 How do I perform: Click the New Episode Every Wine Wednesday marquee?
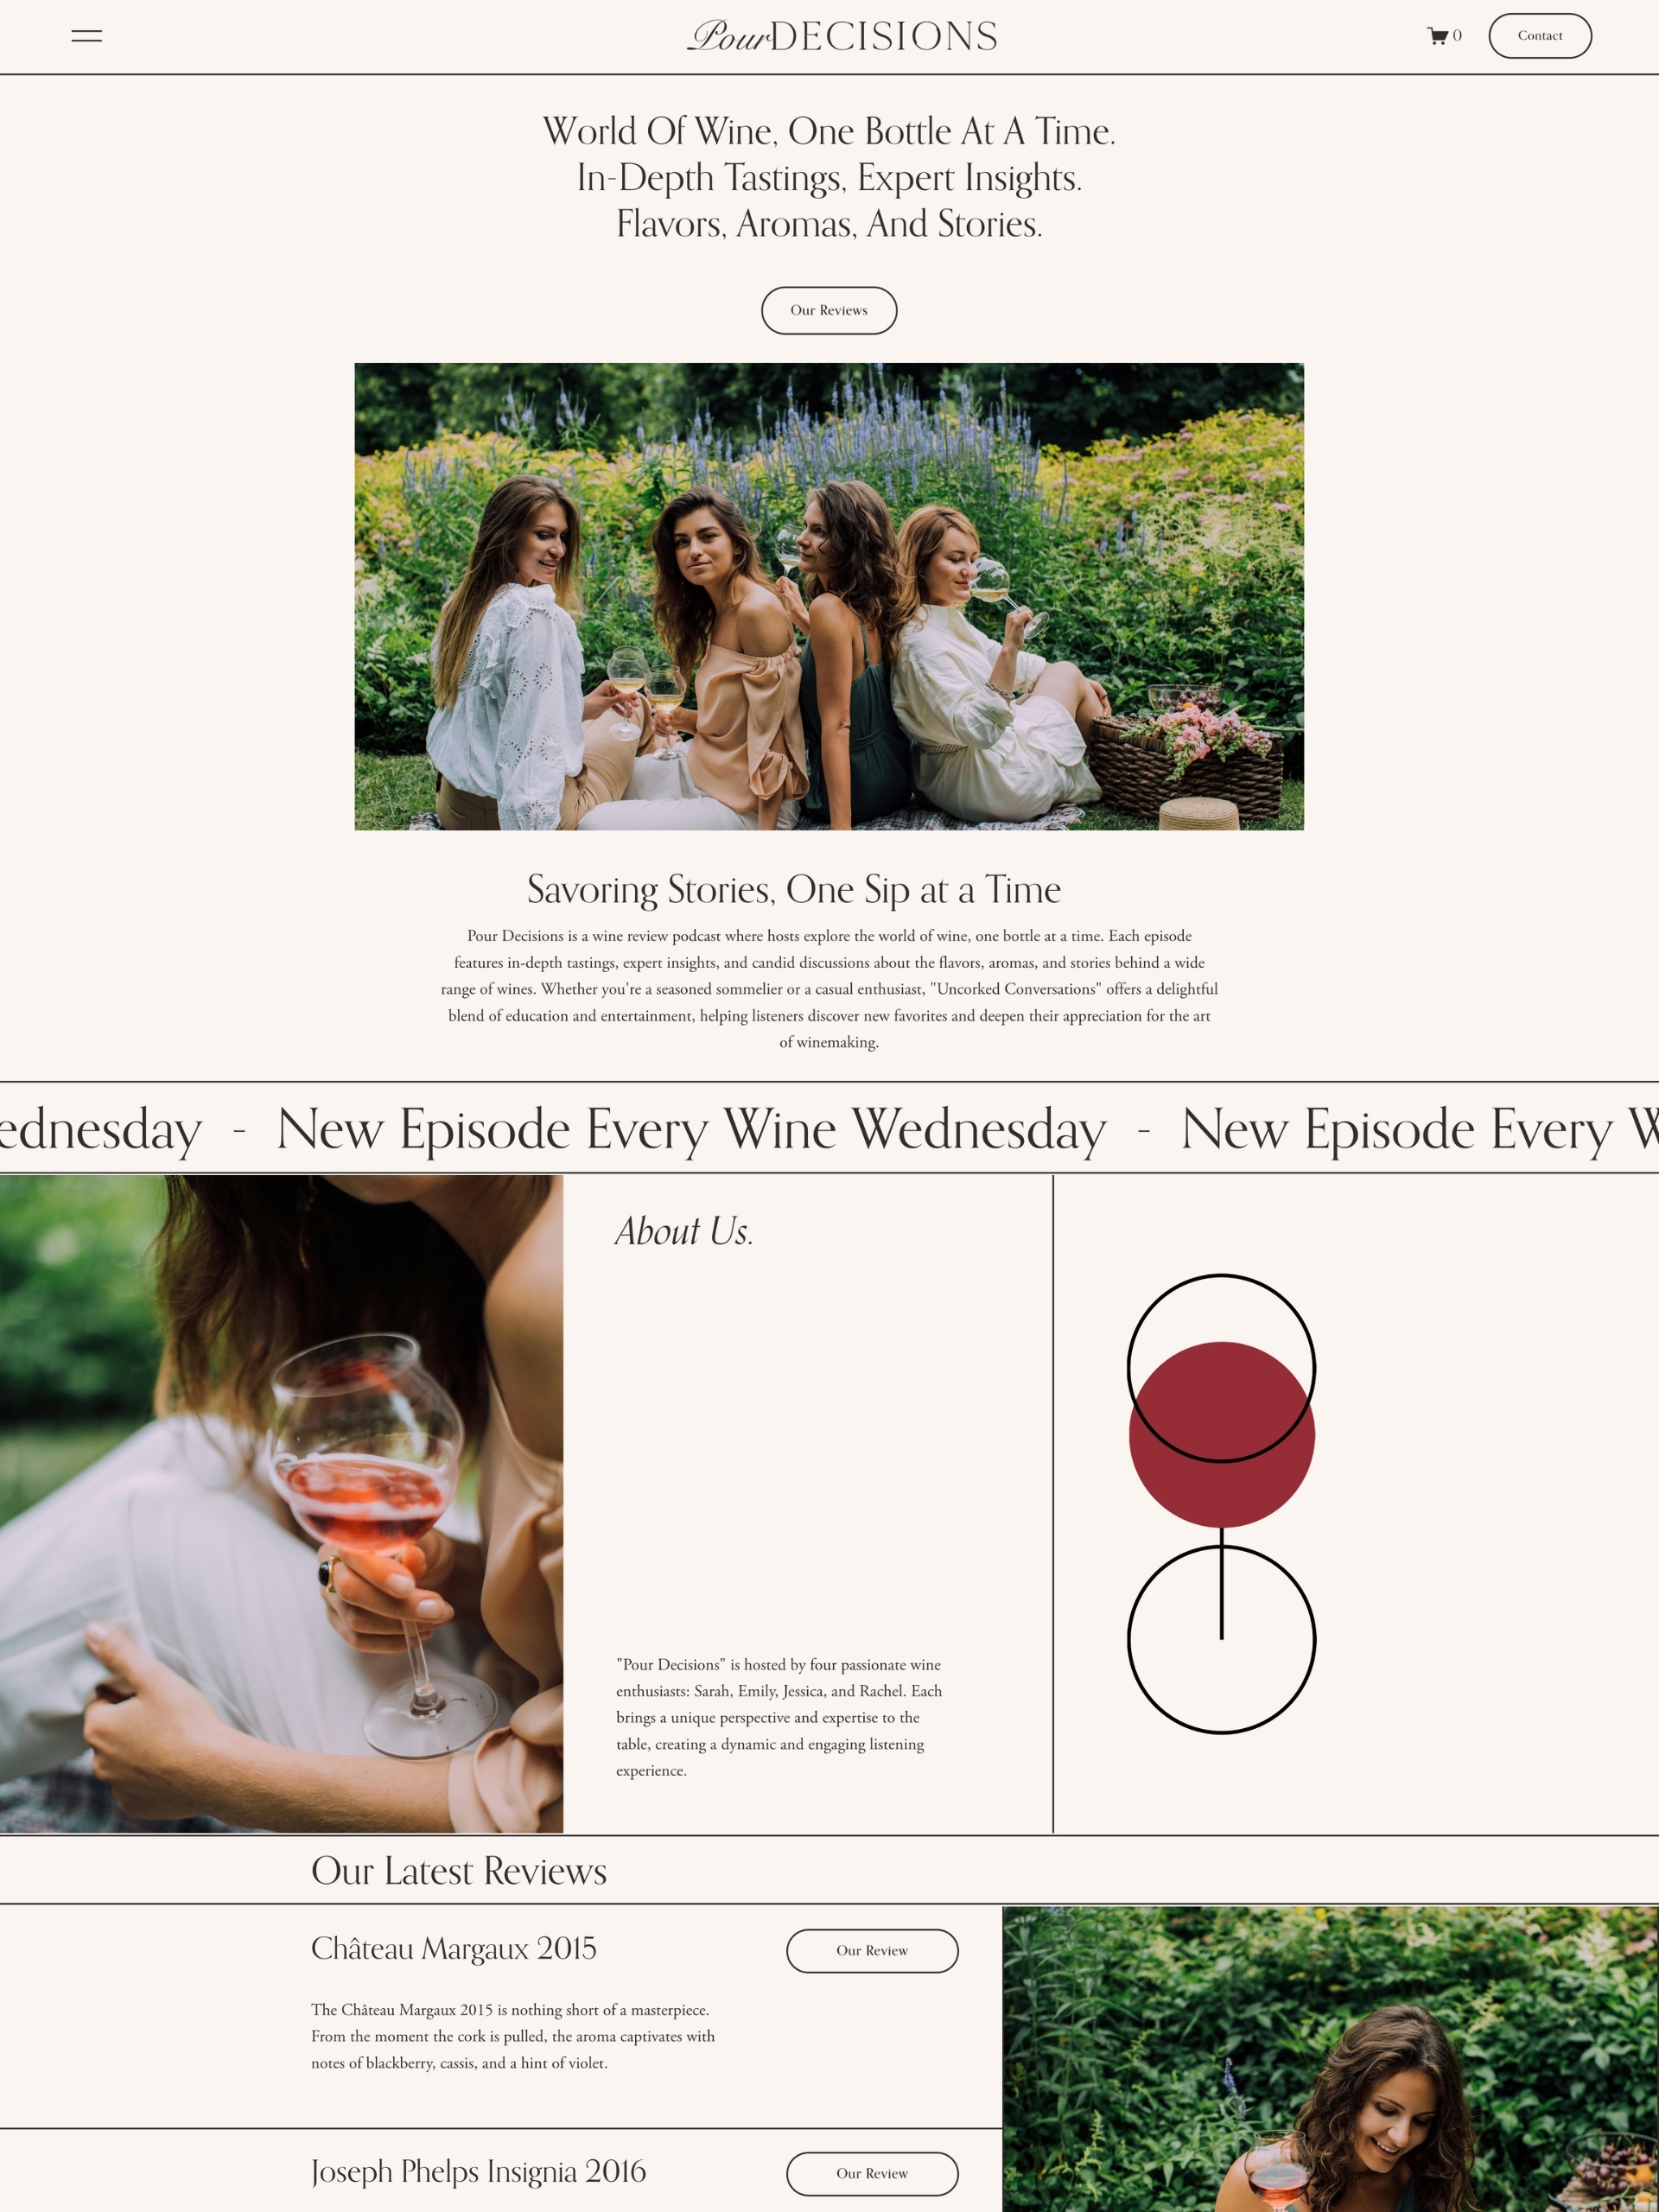pos(829,1128)
